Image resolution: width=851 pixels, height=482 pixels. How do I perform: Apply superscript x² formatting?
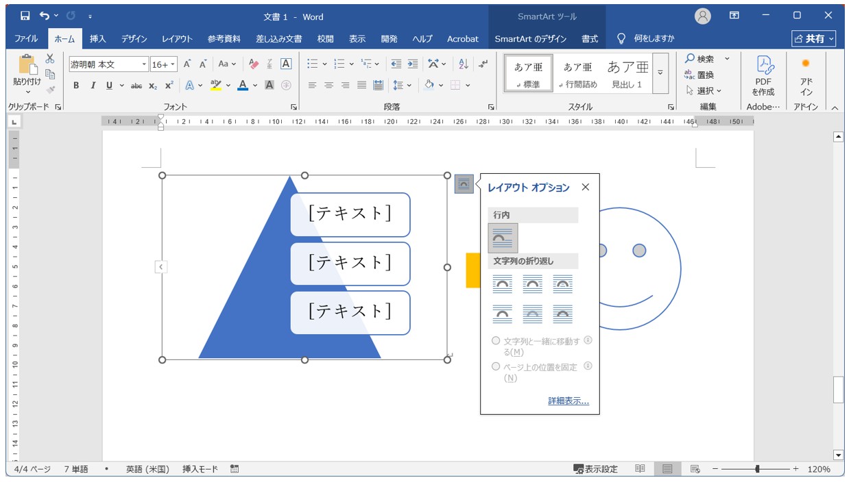click(x=169, y=86)
